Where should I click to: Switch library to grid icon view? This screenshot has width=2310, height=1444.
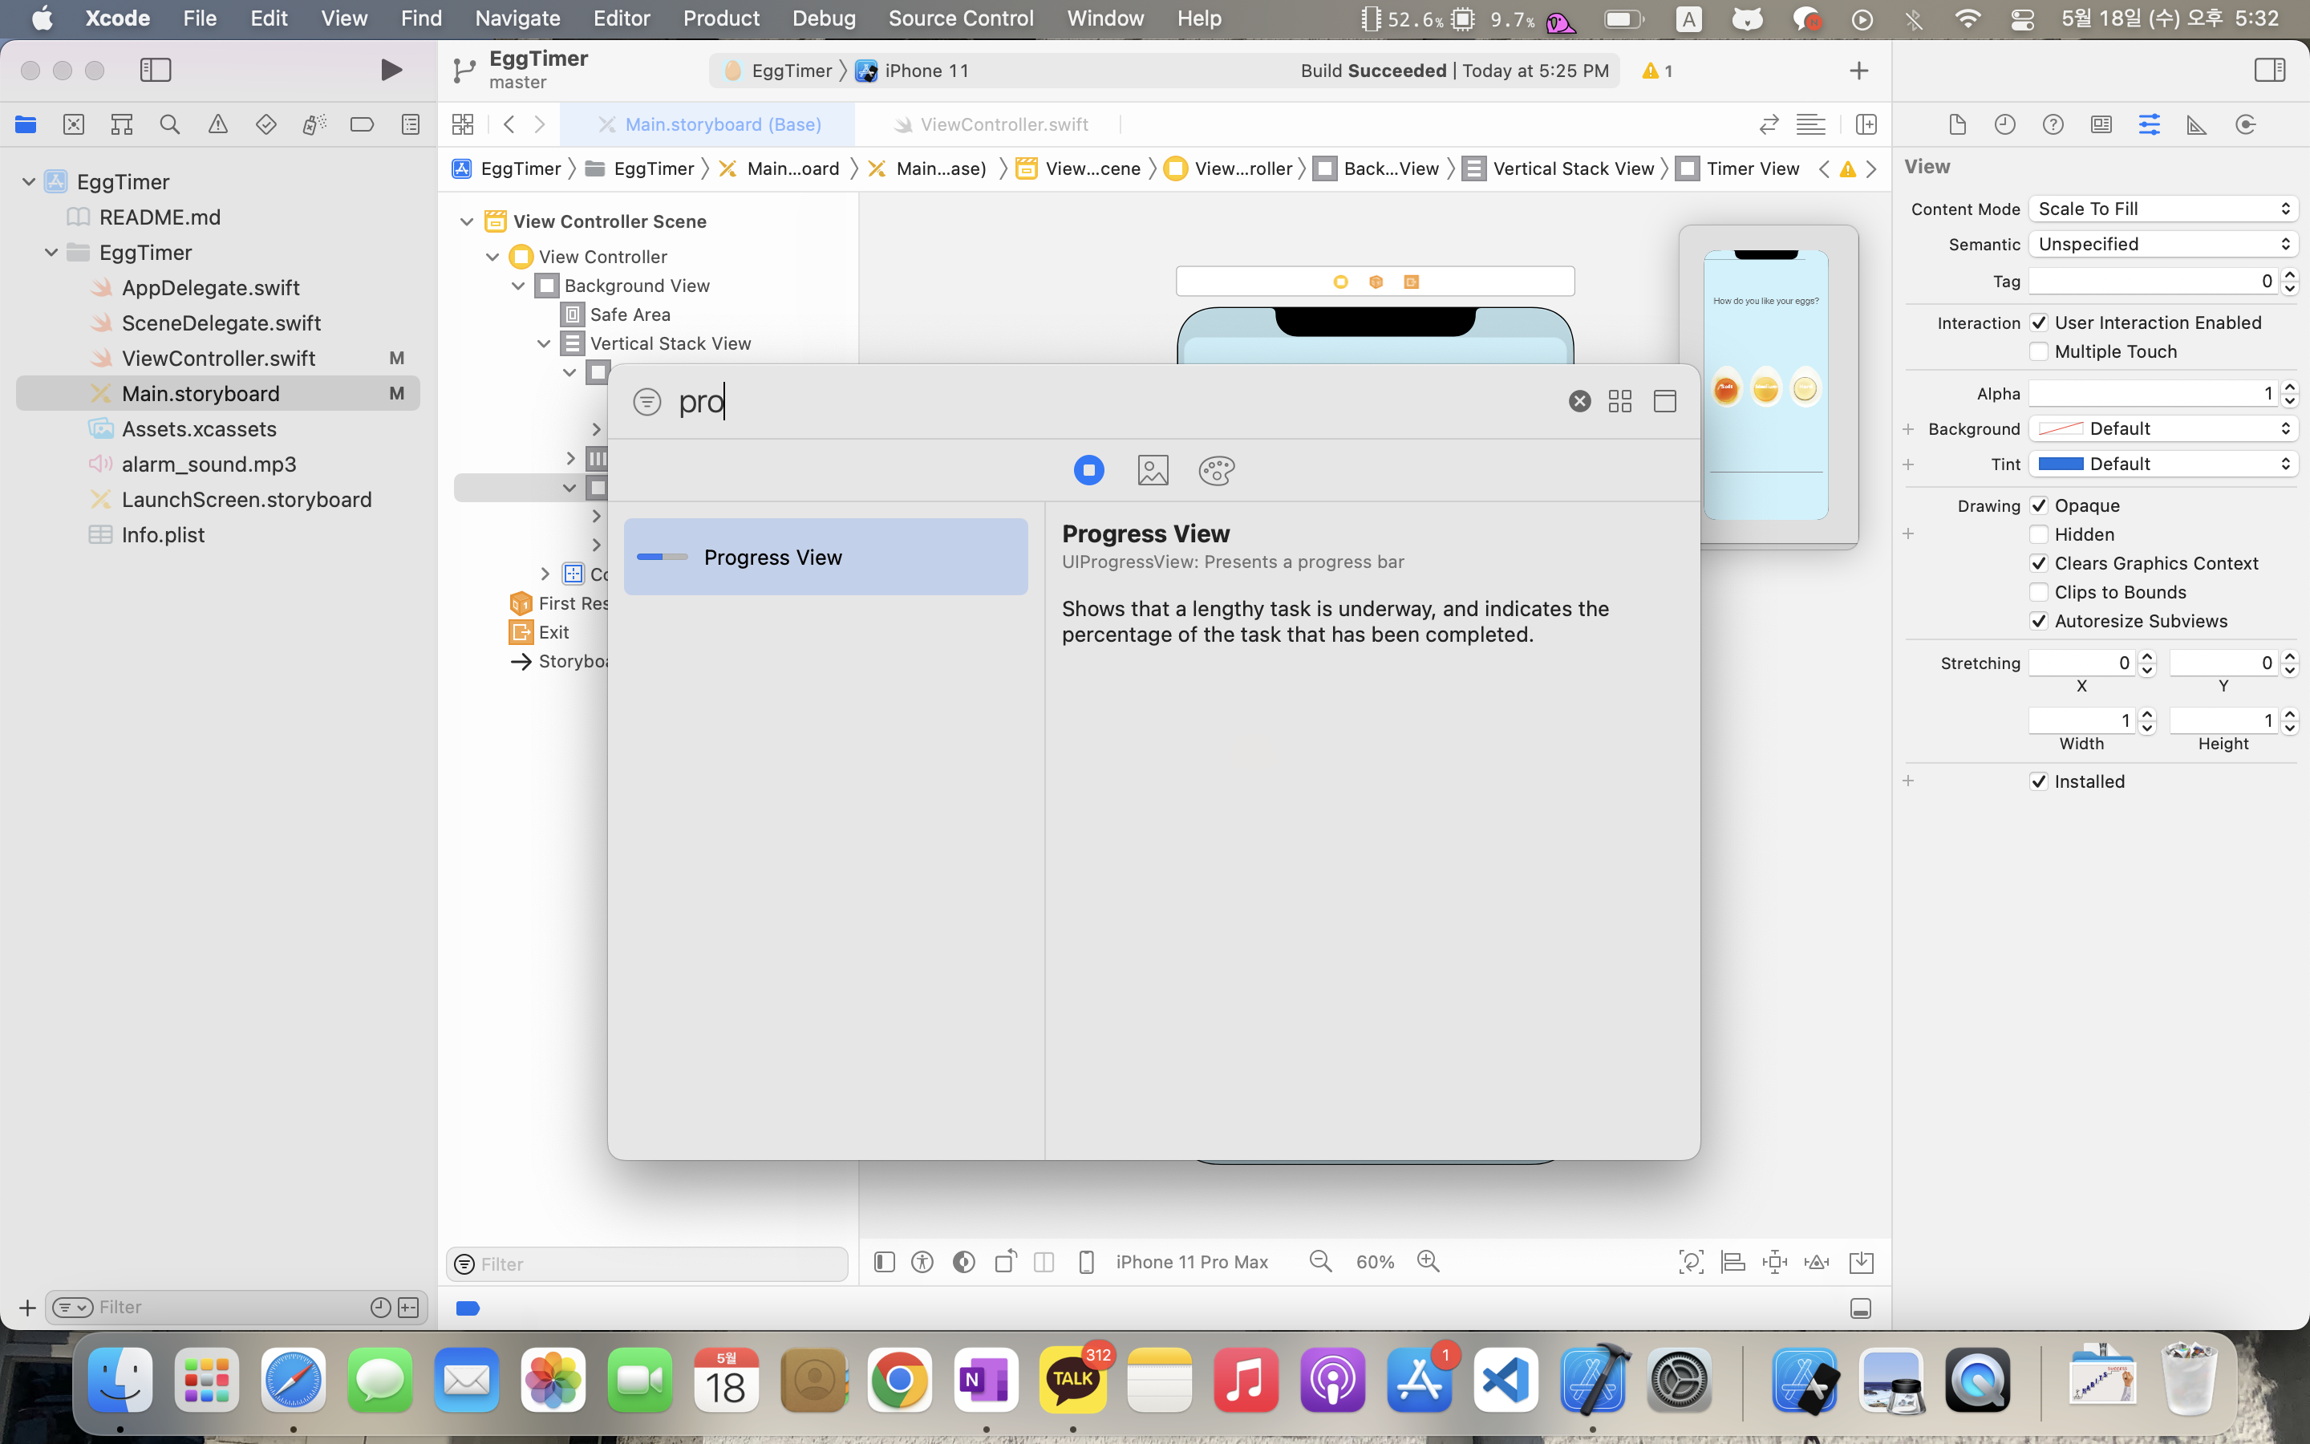click(x=1619, y=401)
